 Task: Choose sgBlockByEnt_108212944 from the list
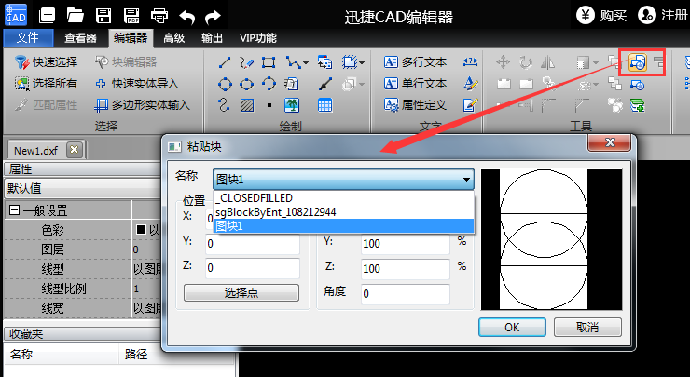(x=343, y=212)
